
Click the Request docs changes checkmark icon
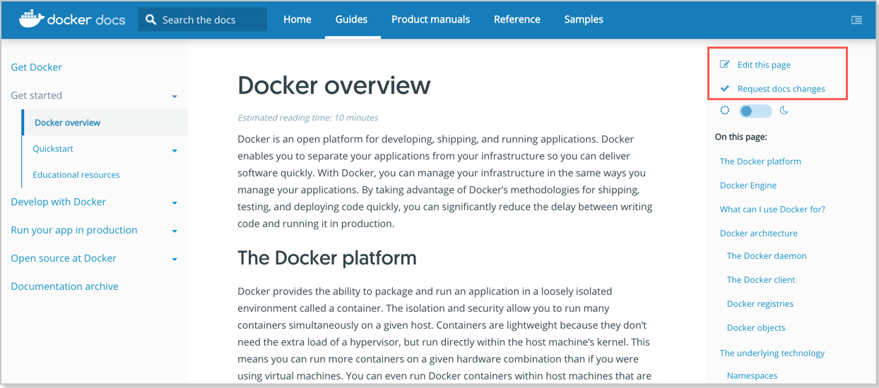(x=724, y=89)
